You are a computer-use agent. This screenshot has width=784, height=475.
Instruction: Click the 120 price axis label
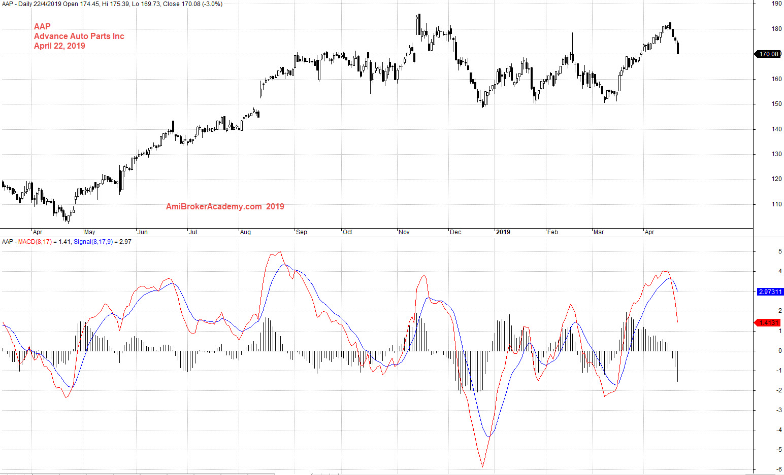click(776, 179)
